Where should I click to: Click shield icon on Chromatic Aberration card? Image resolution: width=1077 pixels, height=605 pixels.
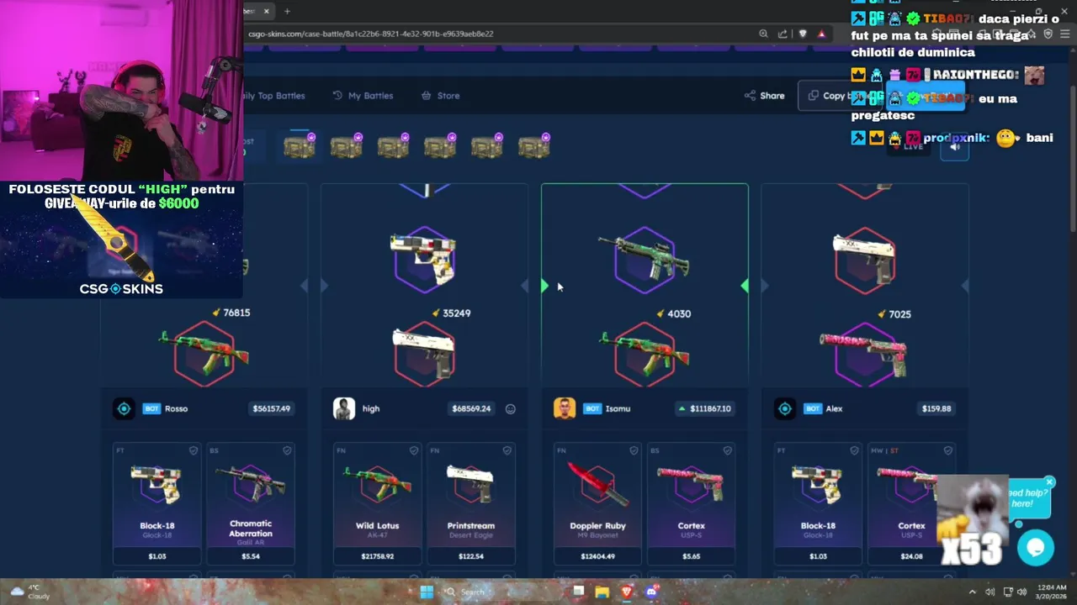click(x=286, y=450)
